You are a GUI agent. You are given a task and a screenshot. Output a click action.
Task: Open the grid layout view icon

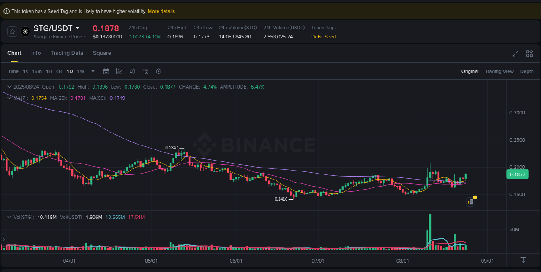click(529, 54)
